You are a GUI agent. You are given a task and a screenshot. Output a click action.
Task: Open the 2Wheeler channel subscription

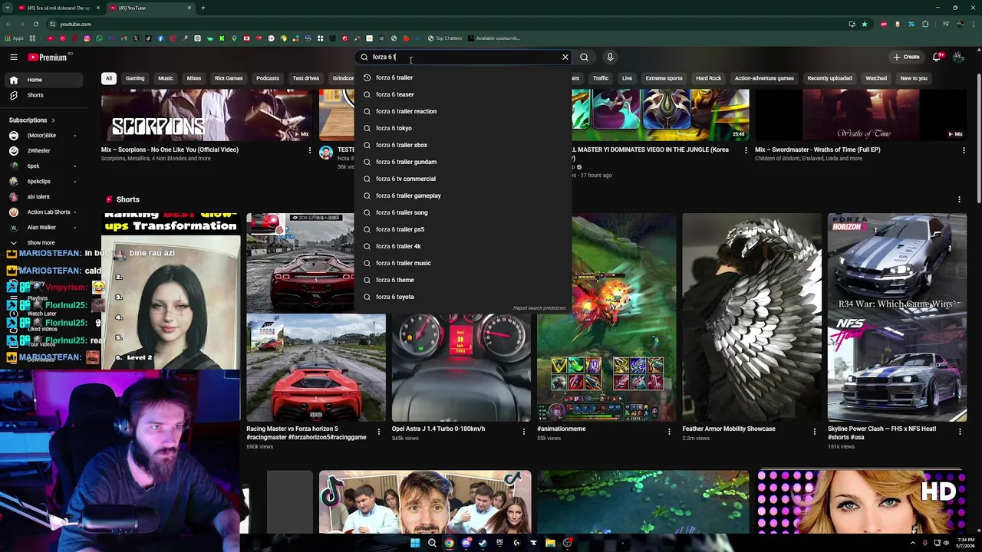(38, 151)
